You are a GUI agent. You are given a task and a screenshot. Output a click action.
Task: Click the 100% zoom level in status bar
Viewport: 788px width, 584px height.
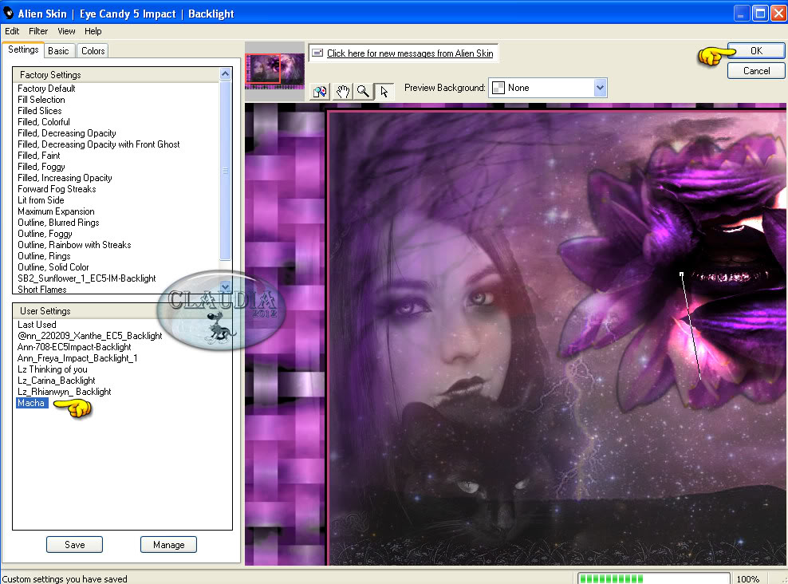pyautogui.click(x=748, y=579)
